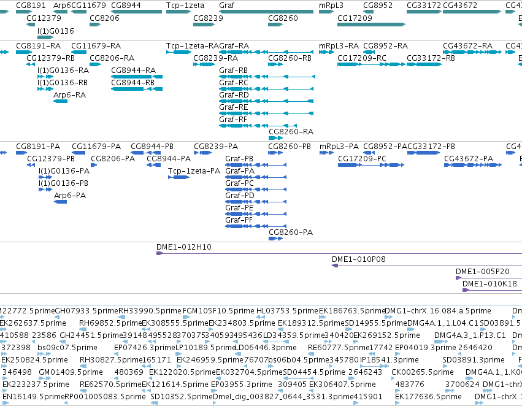Click the Tcp-1zeta gene arrow
The width and height of the screenshot is (522, 406).
pyautogui.click(x=178, y=12)
